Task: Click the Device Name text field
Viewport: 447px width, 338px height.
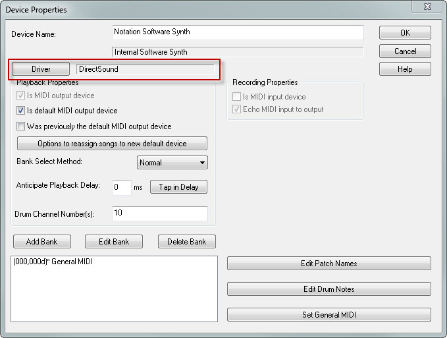Action: tap(238, 32)
